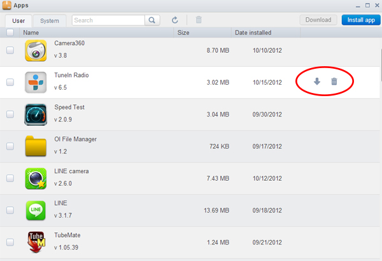Click version text v 3.1.7
Screen dimensions: 382x261
tap(63, 215)
